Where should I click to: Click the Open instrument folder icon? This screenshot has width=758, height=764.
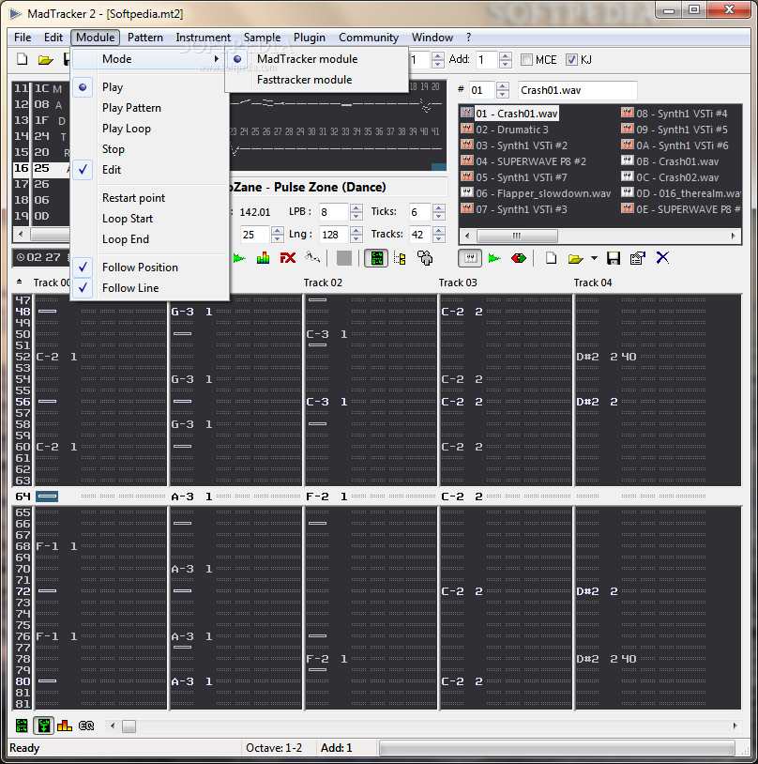tap(575, 258)
